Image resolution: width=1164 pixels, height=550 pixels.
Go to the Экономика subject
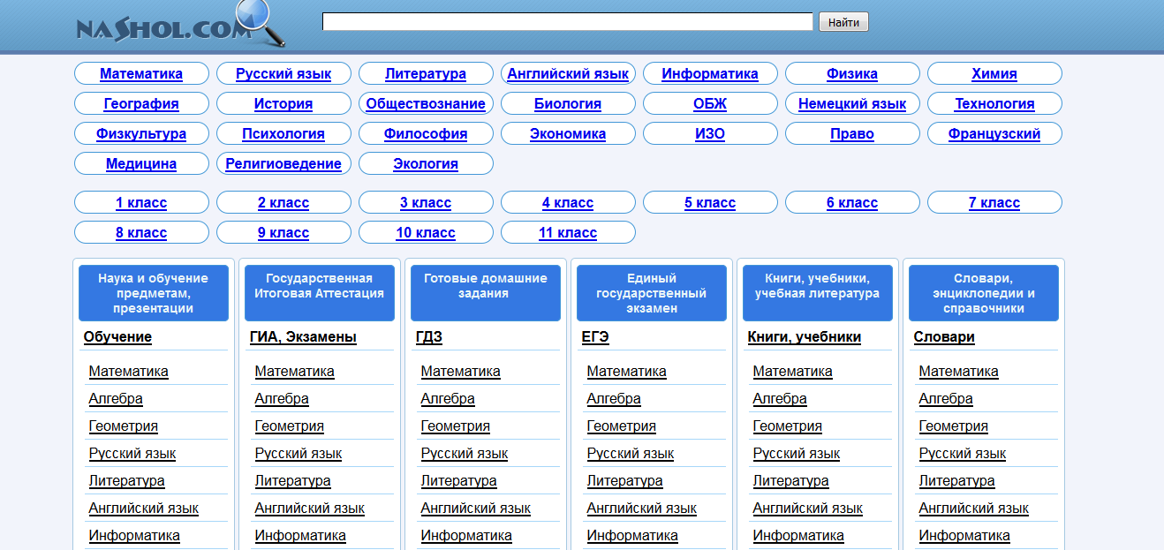pyautogui.click(x=568, y=134)
